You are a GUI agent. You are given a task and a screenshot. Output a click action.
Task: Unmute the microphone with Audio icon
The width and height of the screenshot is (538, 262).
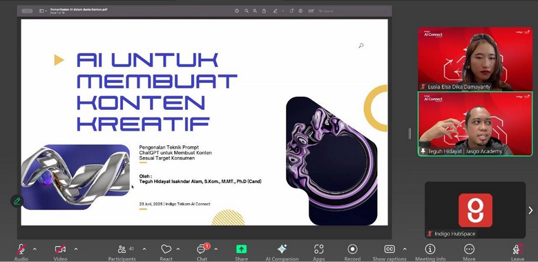tap(21, 250)
